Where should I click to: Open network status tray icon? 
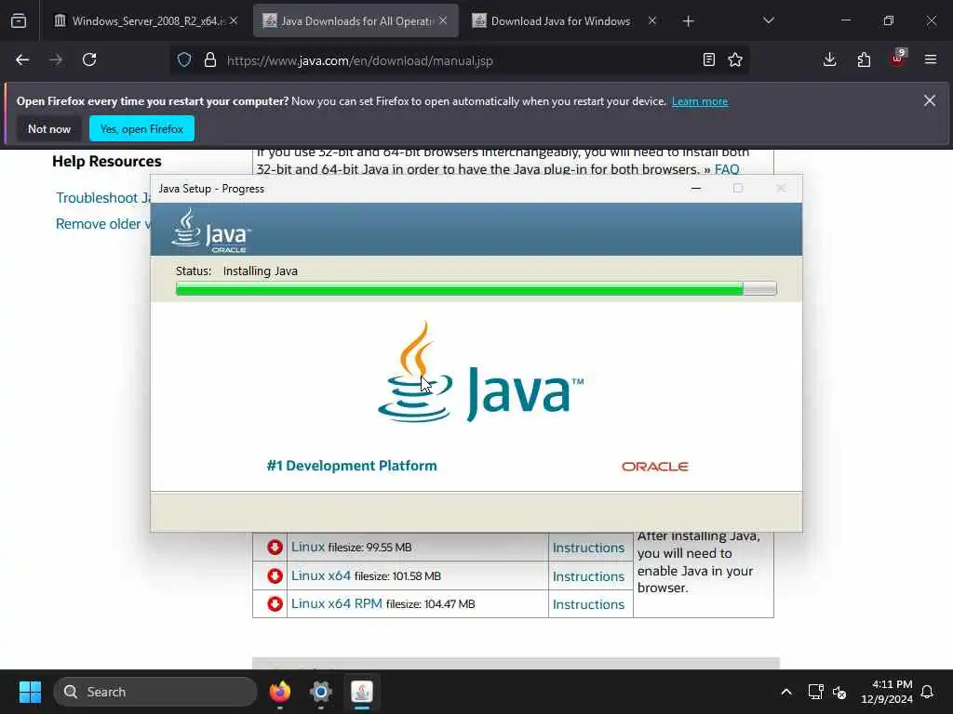(815, 692)
